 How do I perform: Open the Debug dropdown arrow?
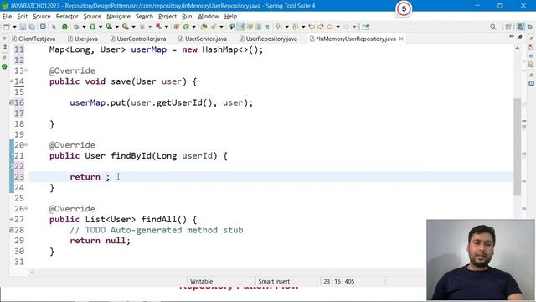click(84, 27)
